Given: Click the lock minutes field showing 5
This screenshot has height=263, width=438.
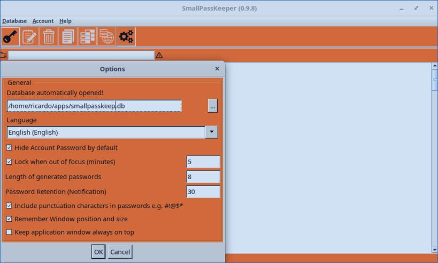Looking at the screenshot, I should pos(203,161).
